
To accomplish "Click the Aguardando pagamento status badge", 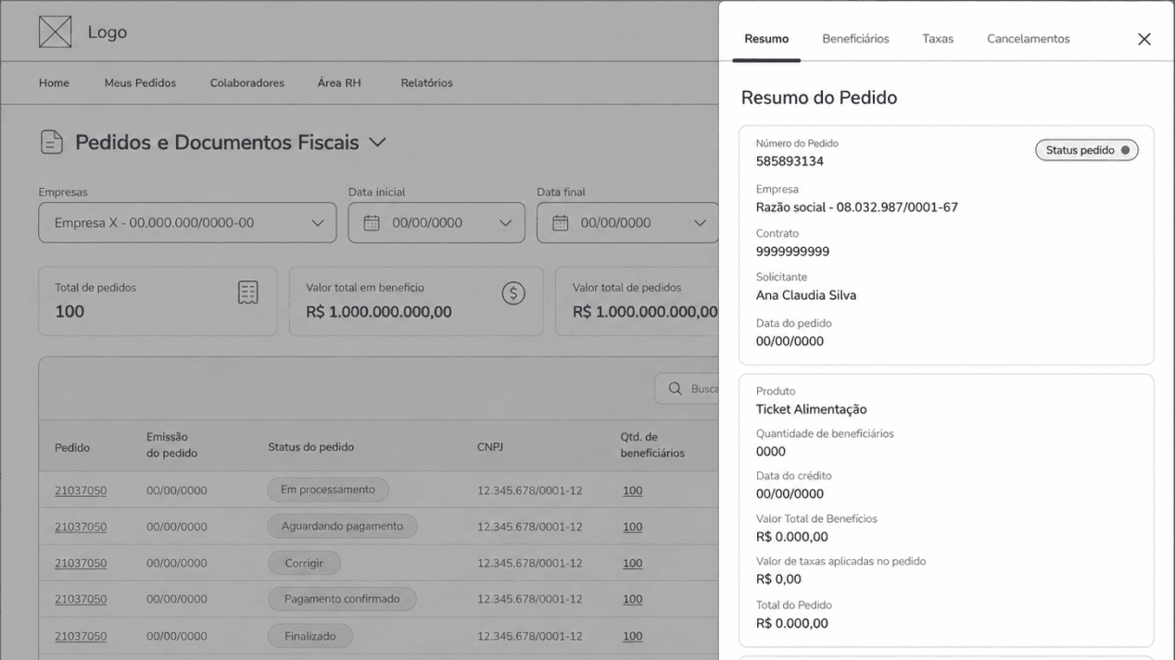I will click(x=342, y=526).
